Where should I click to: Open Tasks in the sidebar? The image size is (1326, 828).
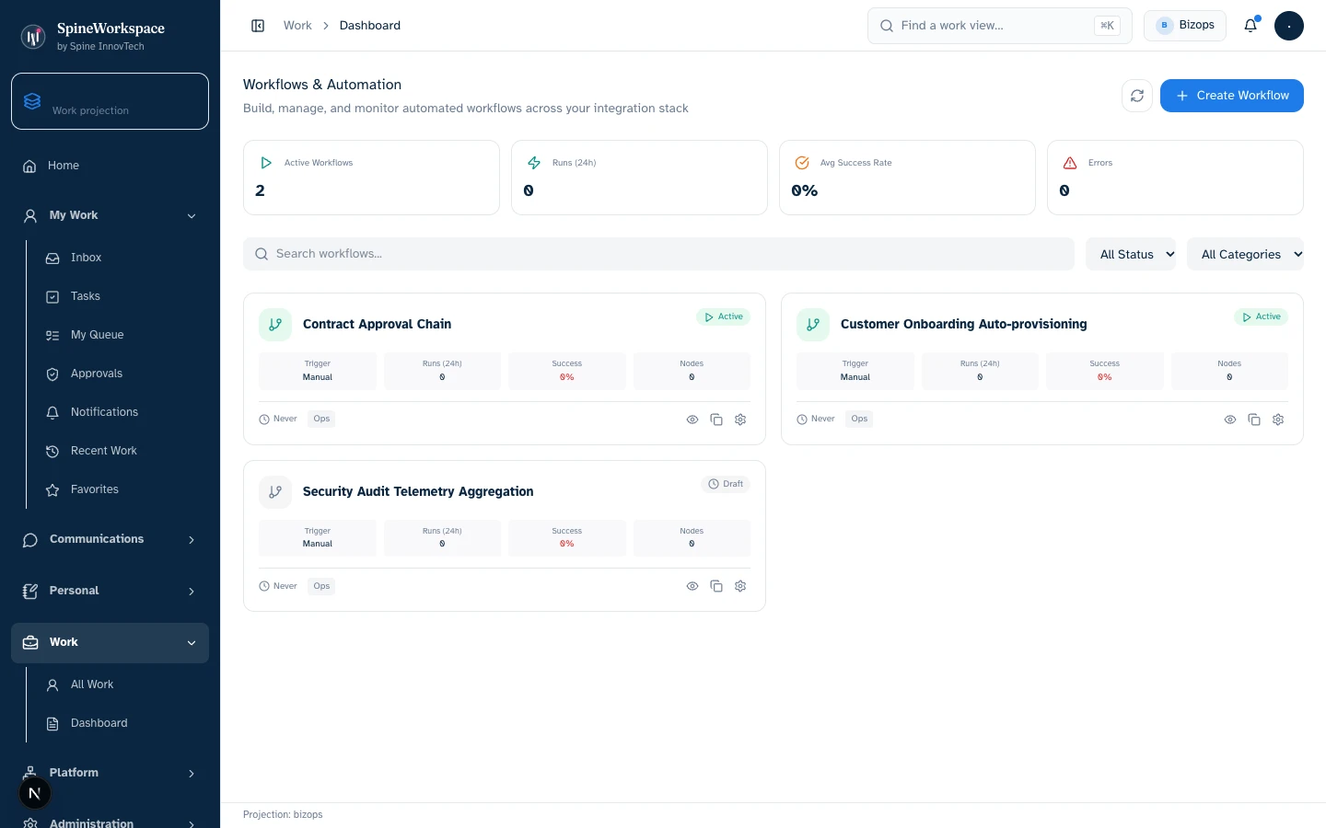point(122,296)
